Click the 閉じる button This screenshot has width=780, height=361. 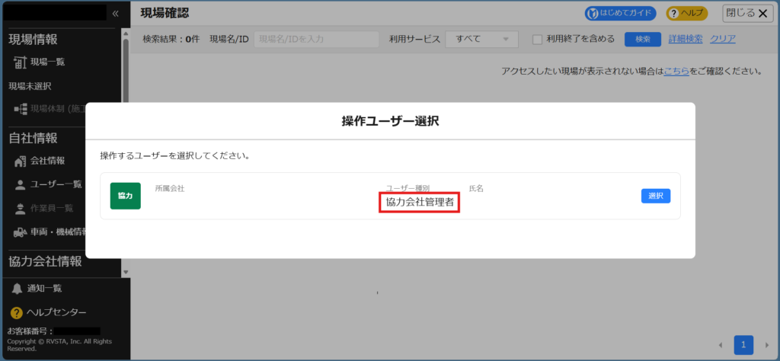pyautogui.click(x=748, y=14)
